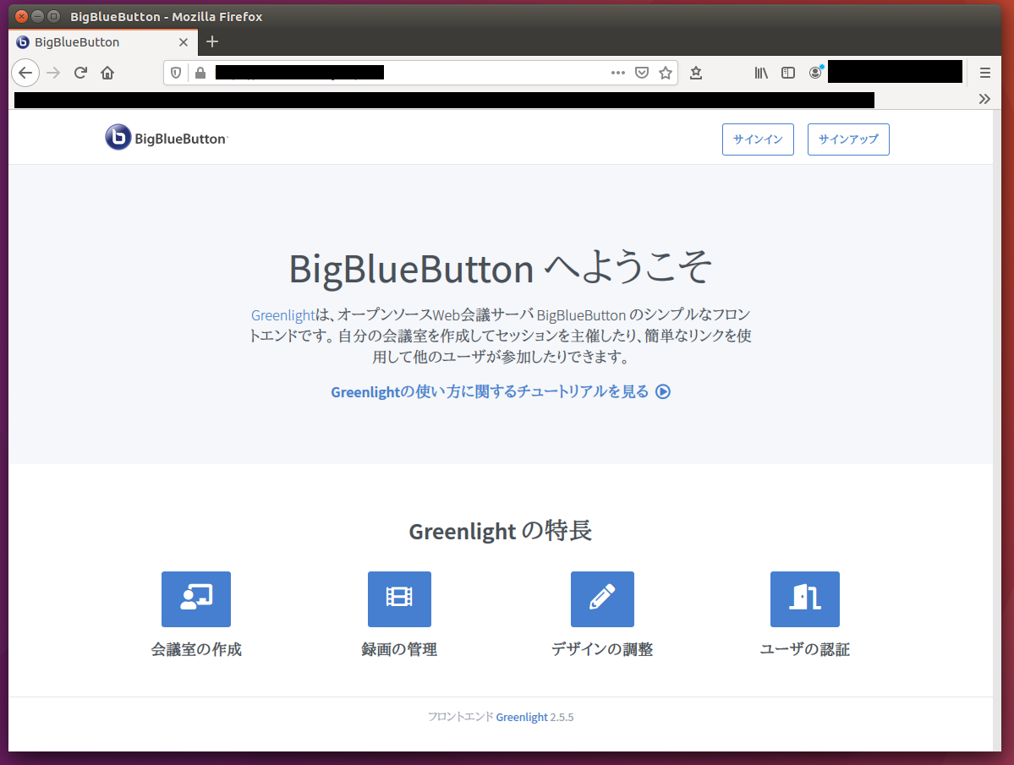This screenshot has width=1014, height=765.
Task: Open tracking protection shield icon
Action: pos(176,73)
